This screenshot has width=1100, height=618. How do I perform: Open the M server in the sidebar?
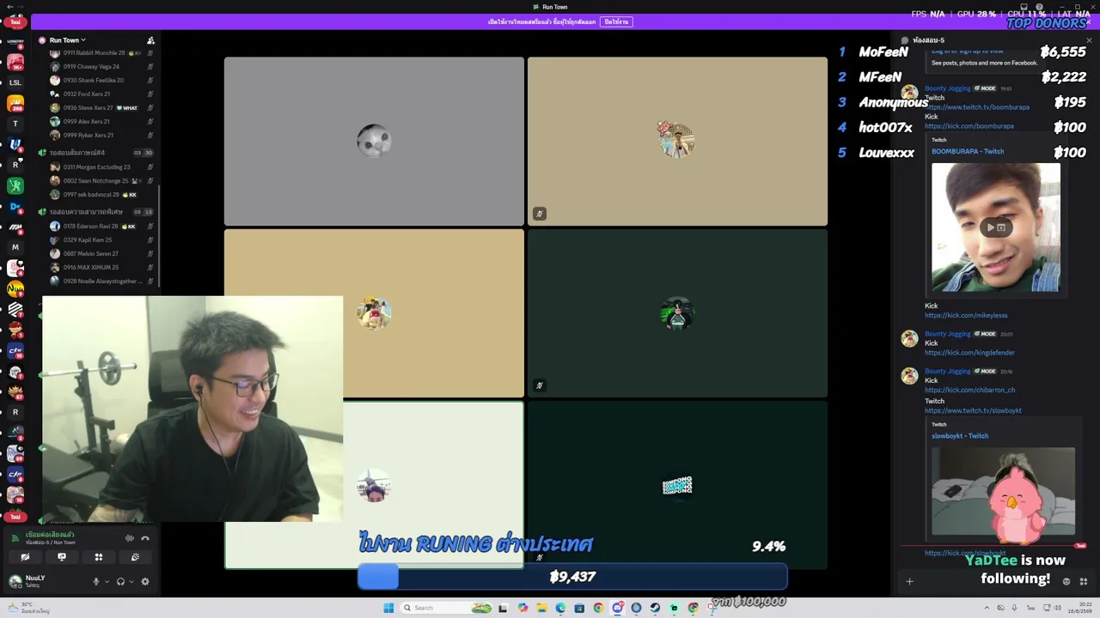(x=15, y=247)
